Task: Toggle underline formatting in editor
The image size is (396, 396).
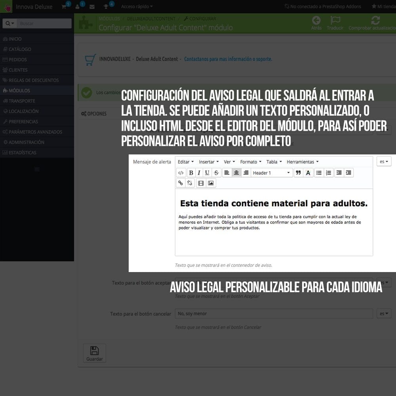Action: coord(207,173)
